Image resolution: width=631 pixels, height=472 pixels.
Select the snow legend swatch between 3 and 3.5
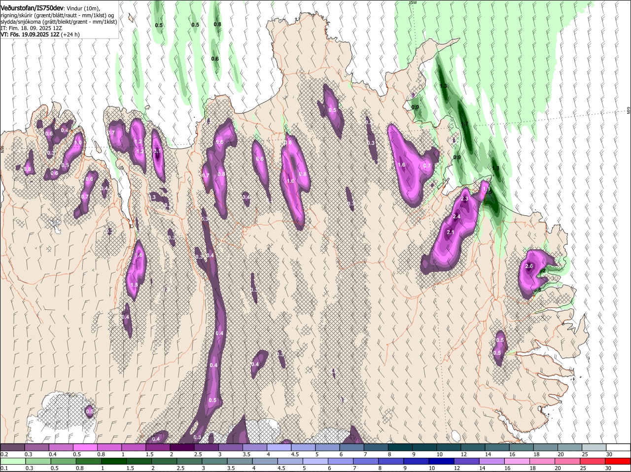231,447
